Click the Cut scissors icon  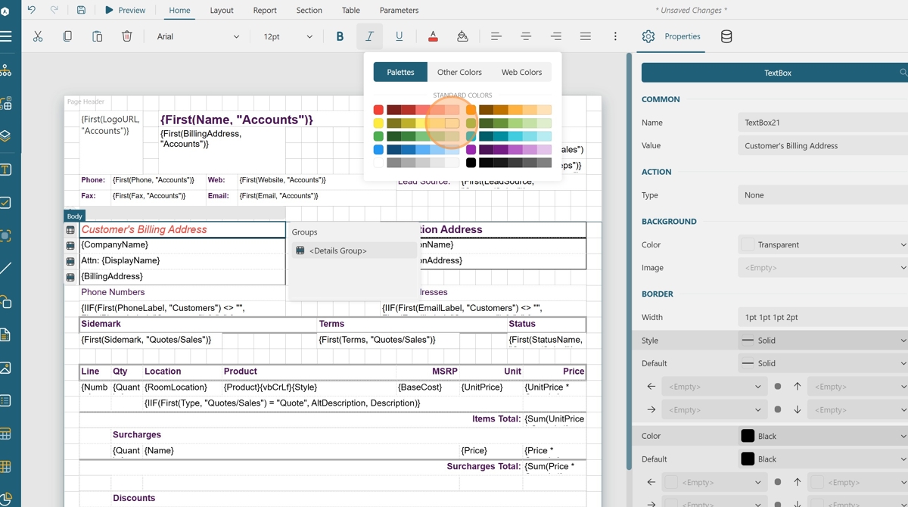click(37, 36)
